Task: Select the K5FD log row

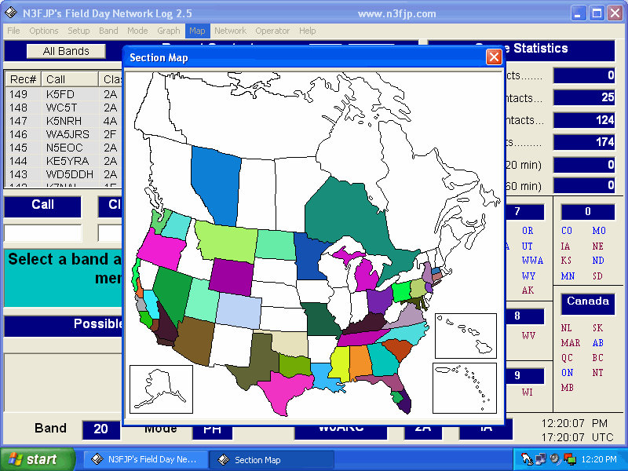Action: [x=55, y=93]
